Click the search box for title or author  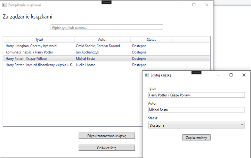tap(107, 28)
